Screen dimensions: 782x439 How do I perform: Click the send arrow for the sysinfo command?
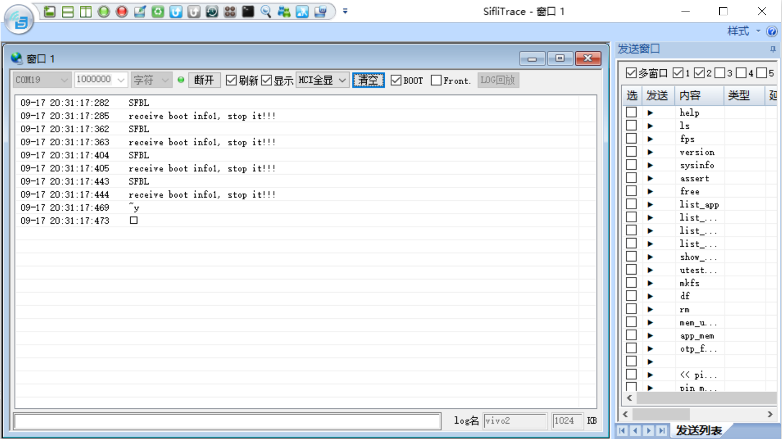tap(650, 165)
